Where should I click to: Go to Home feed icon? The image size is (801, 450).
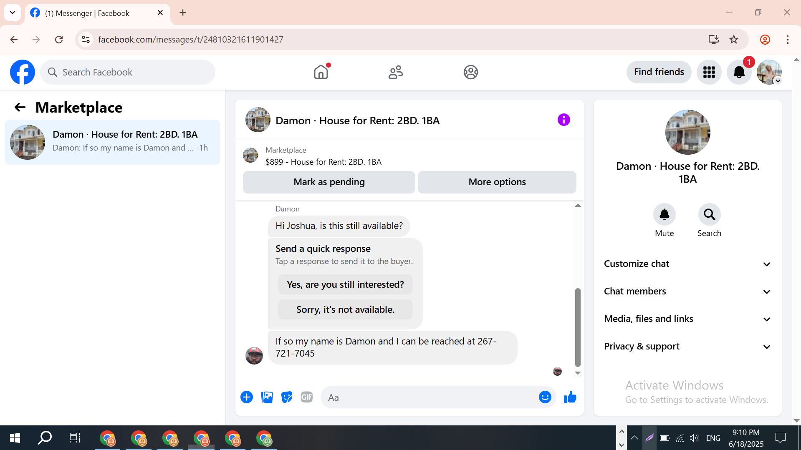point(321,72)
